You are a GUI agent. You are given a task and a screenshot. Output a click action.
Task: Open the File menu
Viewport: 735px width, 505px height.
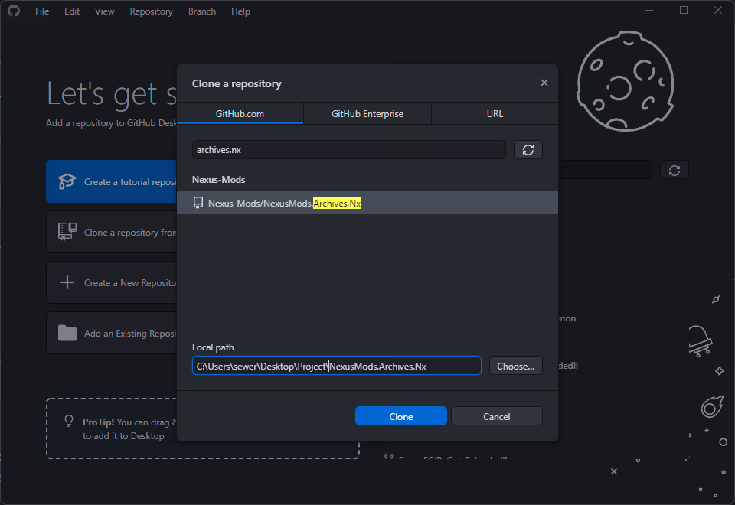pyautogui.click(x=42, y=11)
